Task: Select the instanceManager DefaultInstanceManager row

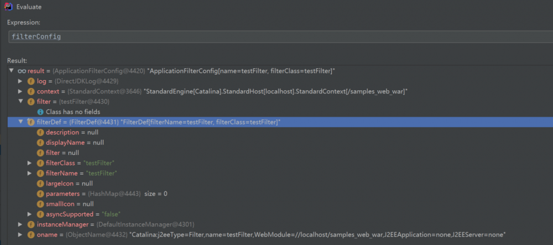Action: point(116,224)
